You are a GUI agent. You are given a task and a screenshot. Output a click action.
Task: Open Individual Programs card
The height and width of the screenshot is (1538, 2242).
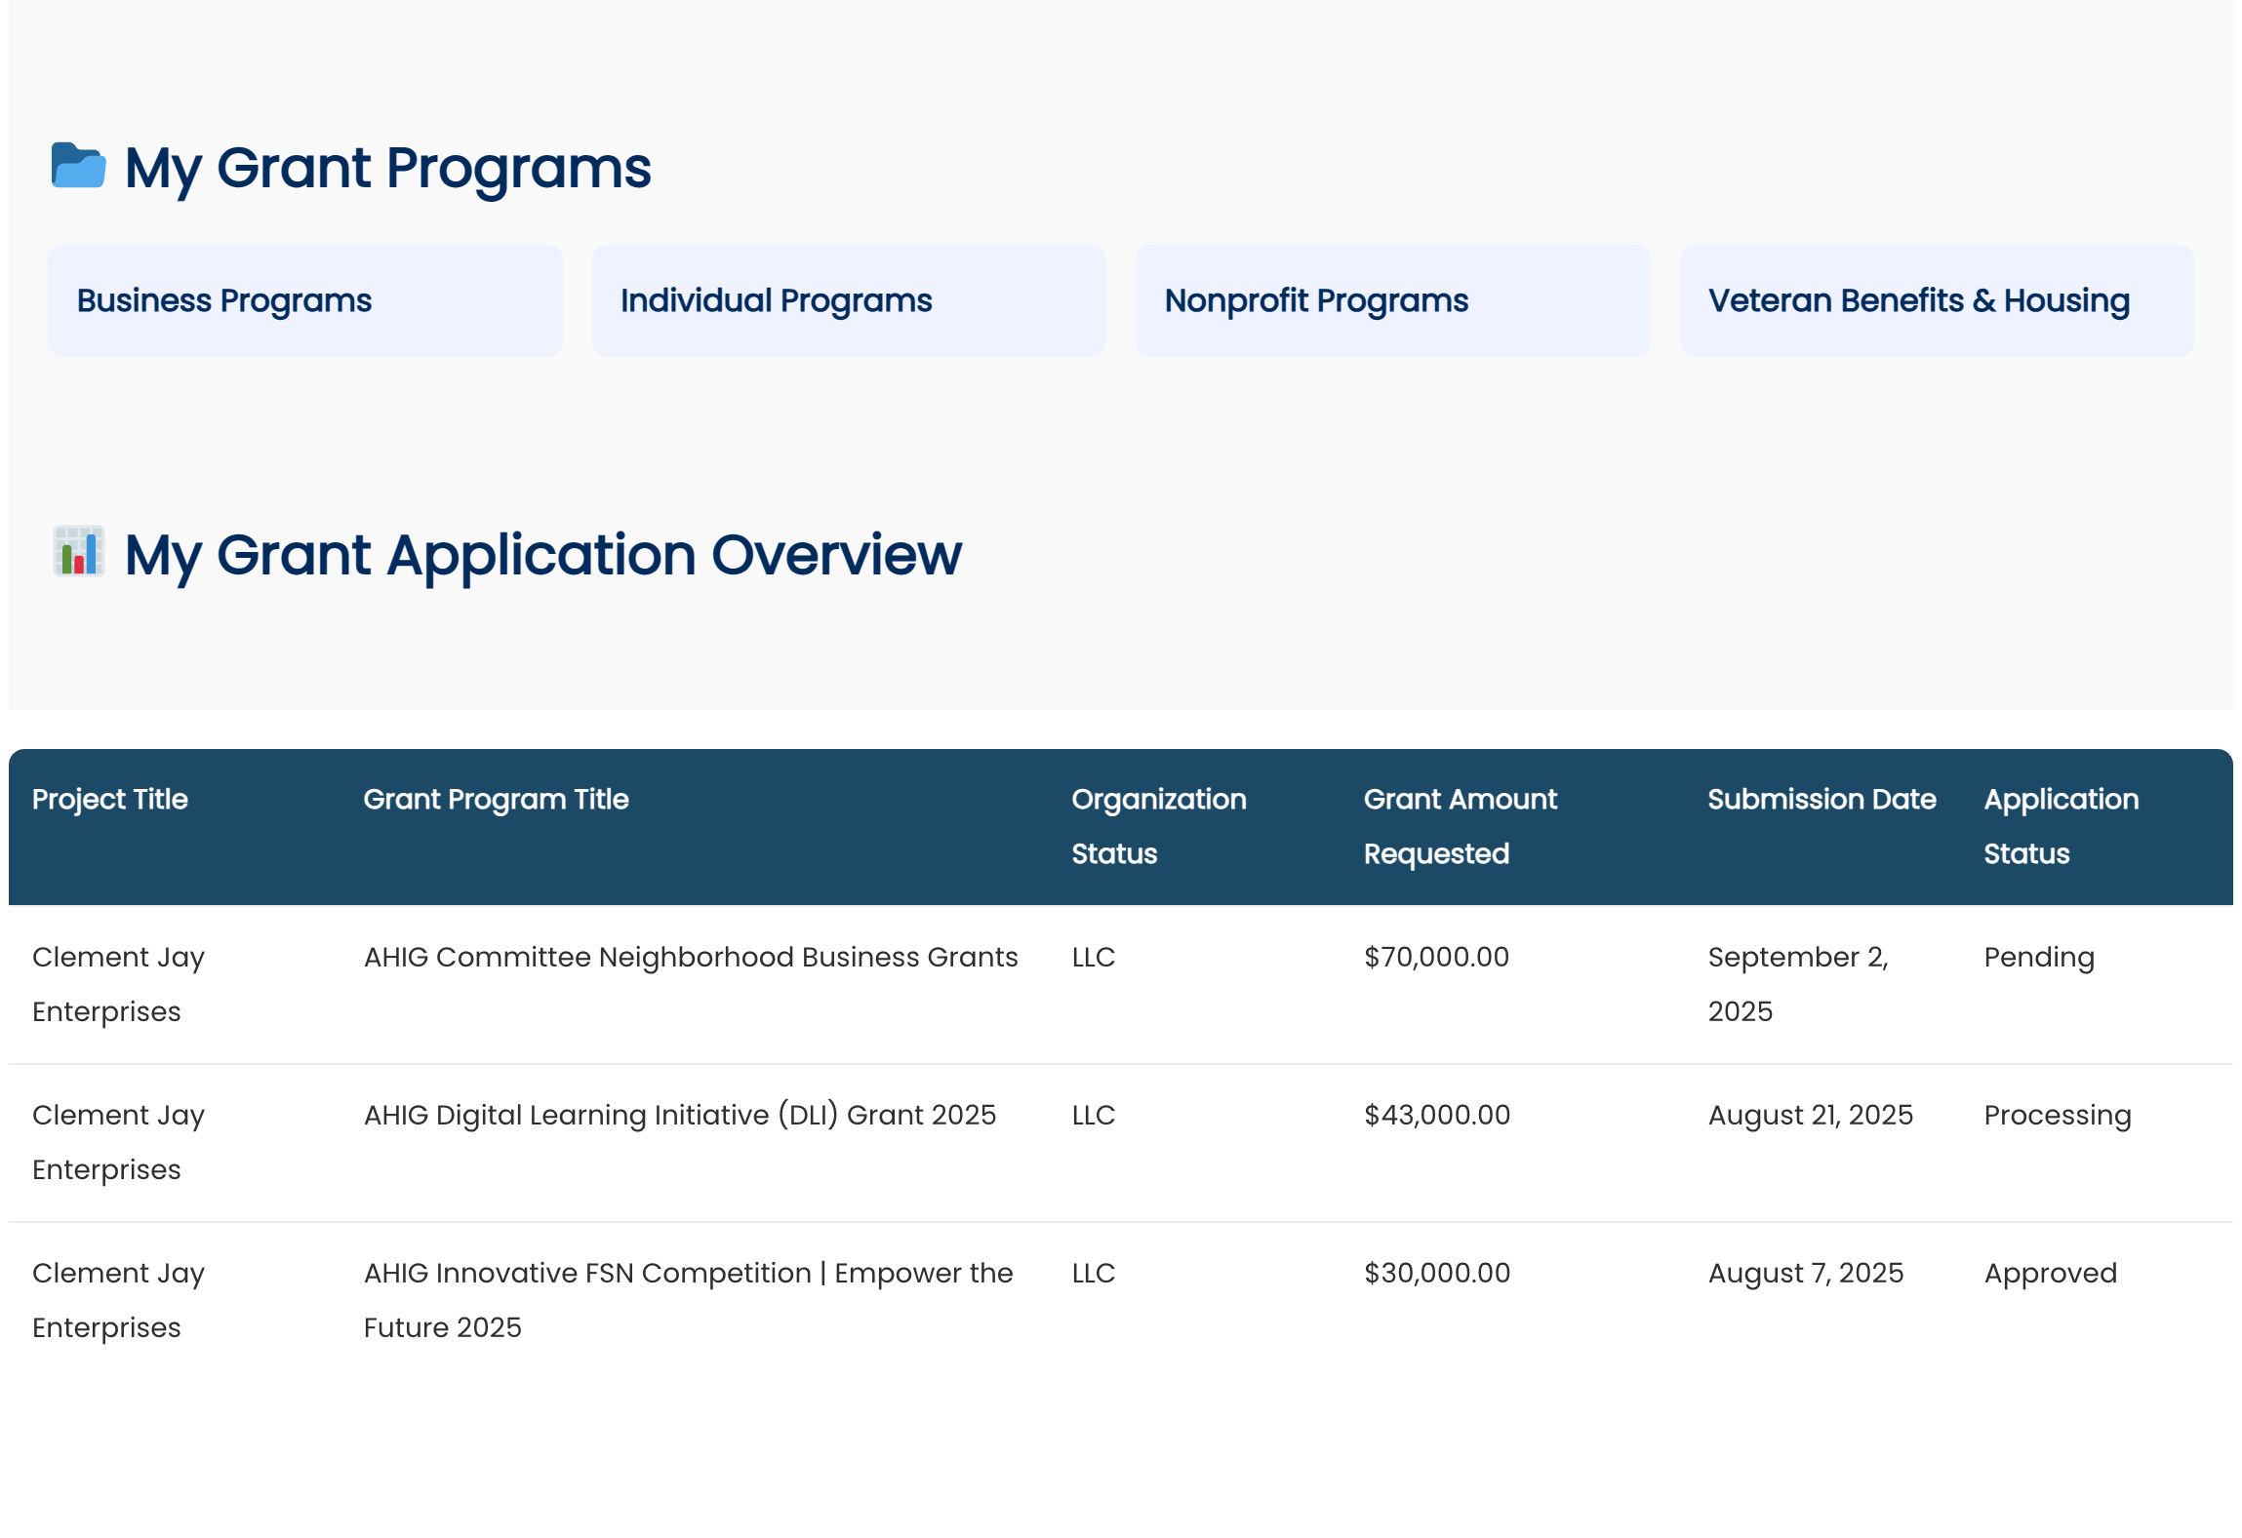coord(848,300)
